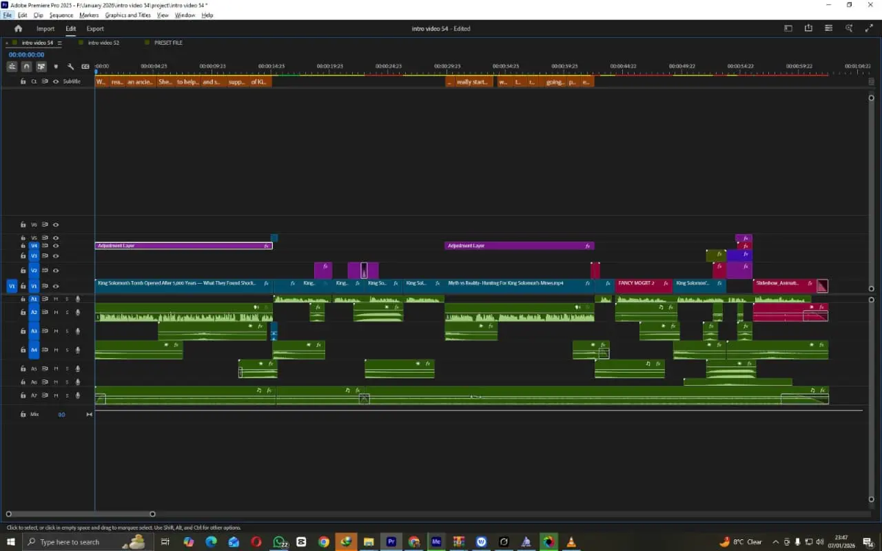Viewport: 882px width, 551px height.
Task: Click the Import workspace button
Action: click(x=45, y=29)
